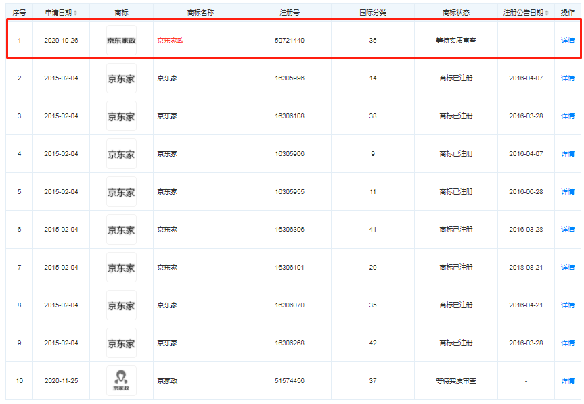This screenshot has height=404, width=584.
Task: Click the 国际分类 column header
Action: point(373,13)
